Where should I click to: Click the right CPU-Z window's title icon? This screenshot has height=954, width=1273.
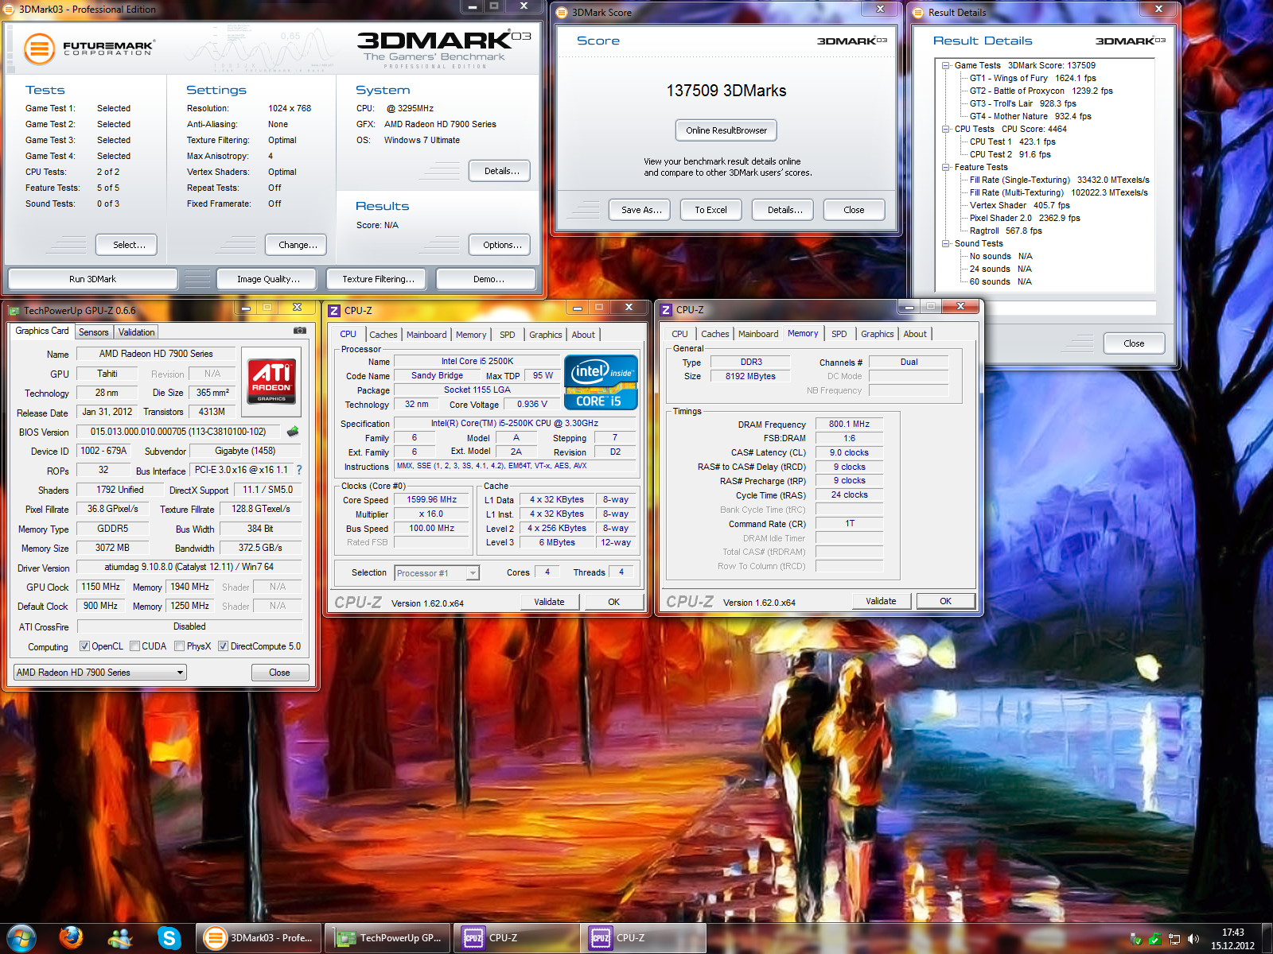coord(666,310)
